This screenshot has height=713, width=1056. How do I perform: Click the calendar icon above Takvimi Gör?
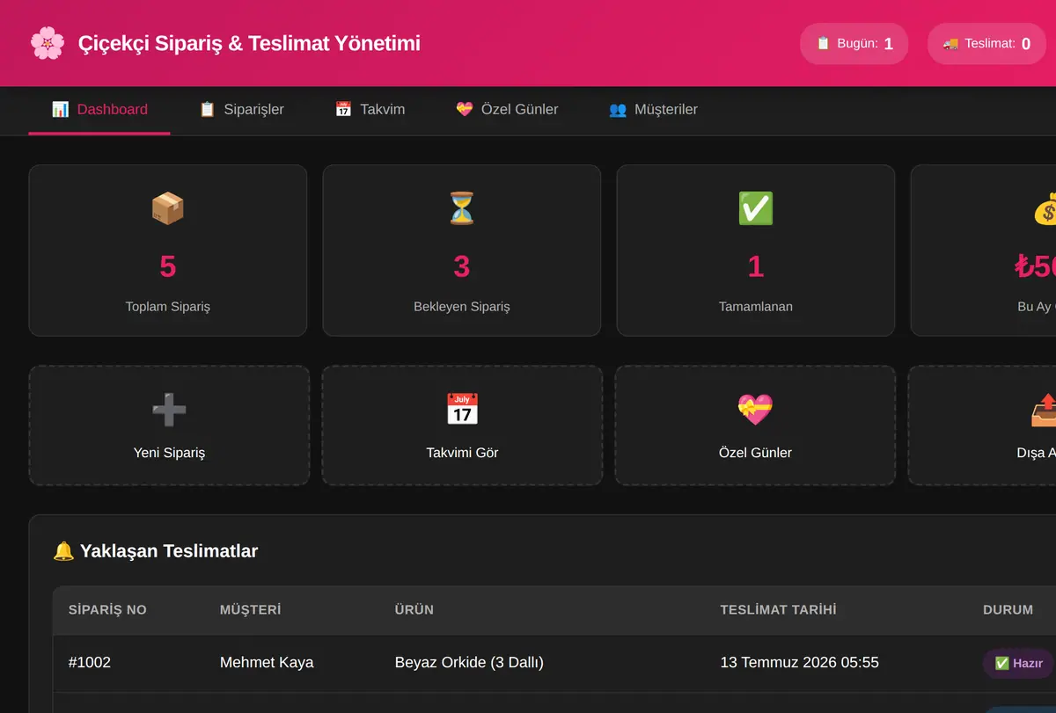tap(462, 410)
